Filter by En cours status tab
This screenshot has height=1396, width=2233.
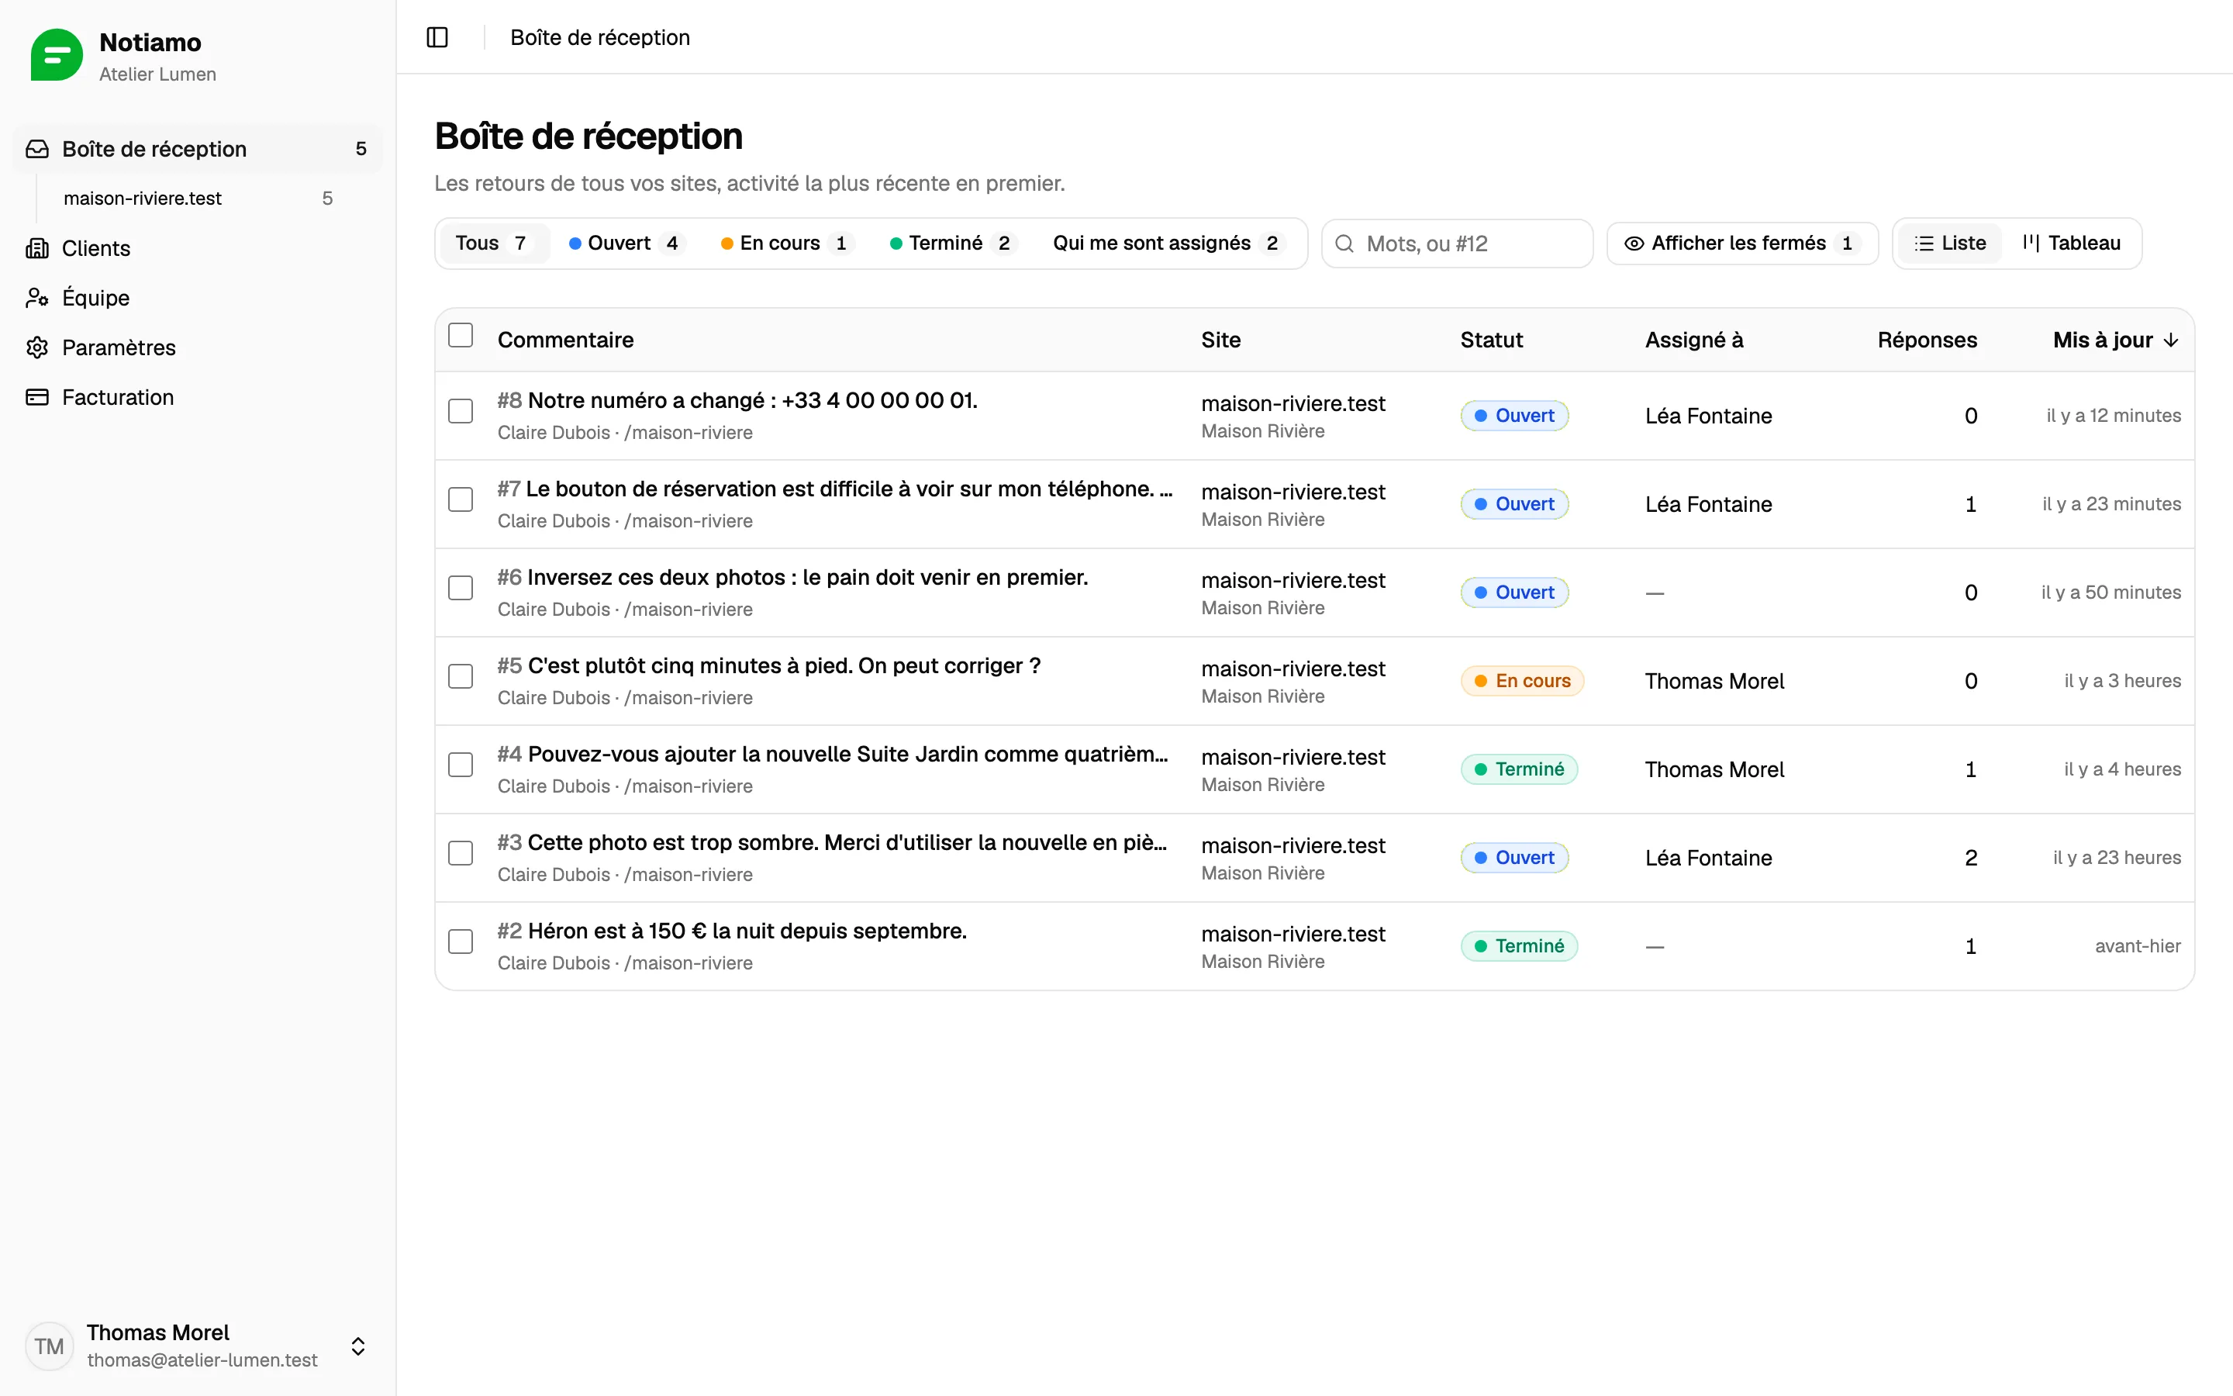point(787,244)
